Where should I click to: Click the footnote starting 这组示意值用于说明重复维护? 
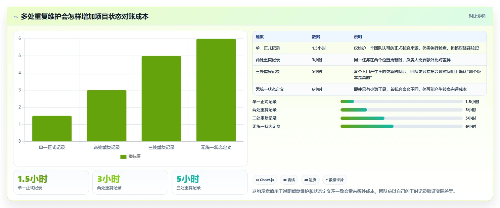(x=354, y=192)
